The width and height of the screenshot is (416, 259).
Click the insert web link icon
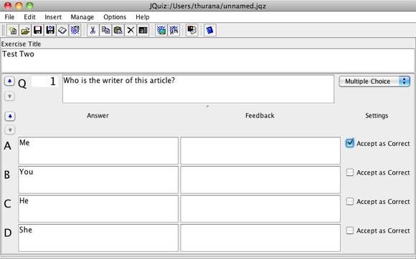coord(174,31)
